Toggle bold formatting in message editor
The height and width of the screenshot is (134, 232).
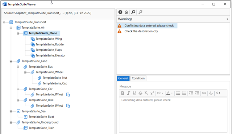pyautogui.click(x=122, y=93)
